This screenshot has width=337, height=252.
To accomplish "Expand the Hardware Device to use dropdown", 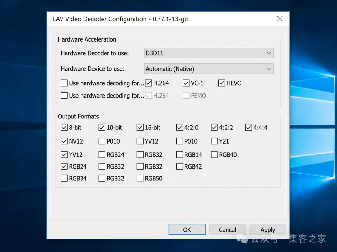I will (x=209, y=69).
